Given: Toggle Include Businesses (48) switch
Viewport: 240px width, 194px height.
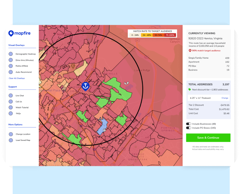Looking at the screenshot, I should (189, 124).
